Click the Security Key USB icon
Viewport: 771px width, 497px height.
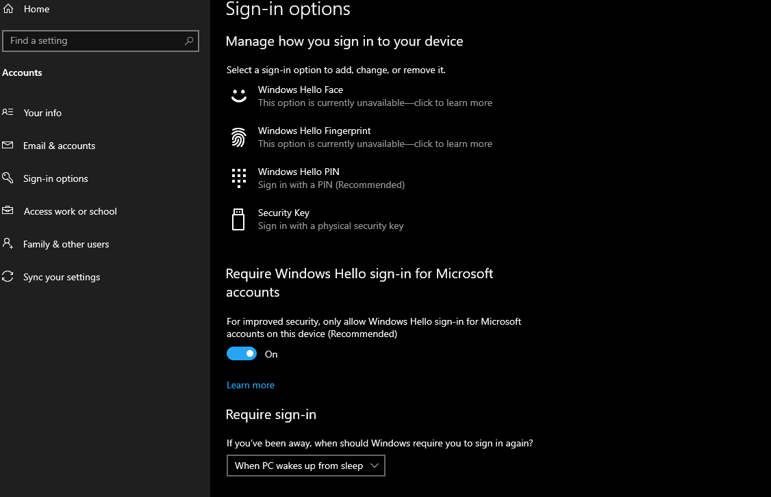[238, 219]
